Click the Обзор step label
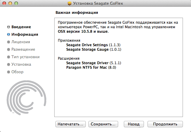 [17, 72]
